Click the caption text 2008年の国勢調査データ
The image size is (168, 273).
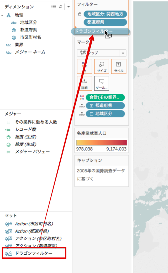[x=101, y=171]
